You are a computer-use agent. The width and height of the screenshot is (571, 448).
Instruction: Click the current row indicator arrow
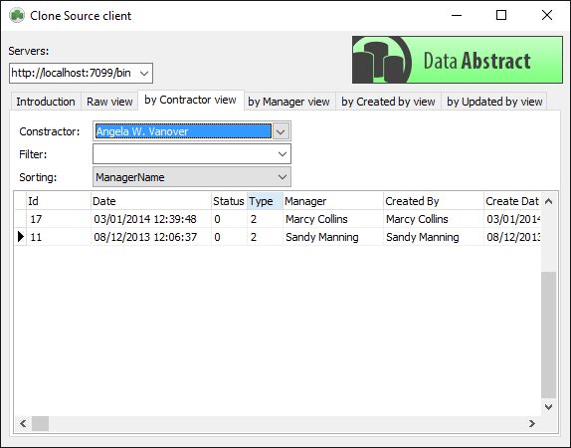pyautogui.click(x=21, y=237)
